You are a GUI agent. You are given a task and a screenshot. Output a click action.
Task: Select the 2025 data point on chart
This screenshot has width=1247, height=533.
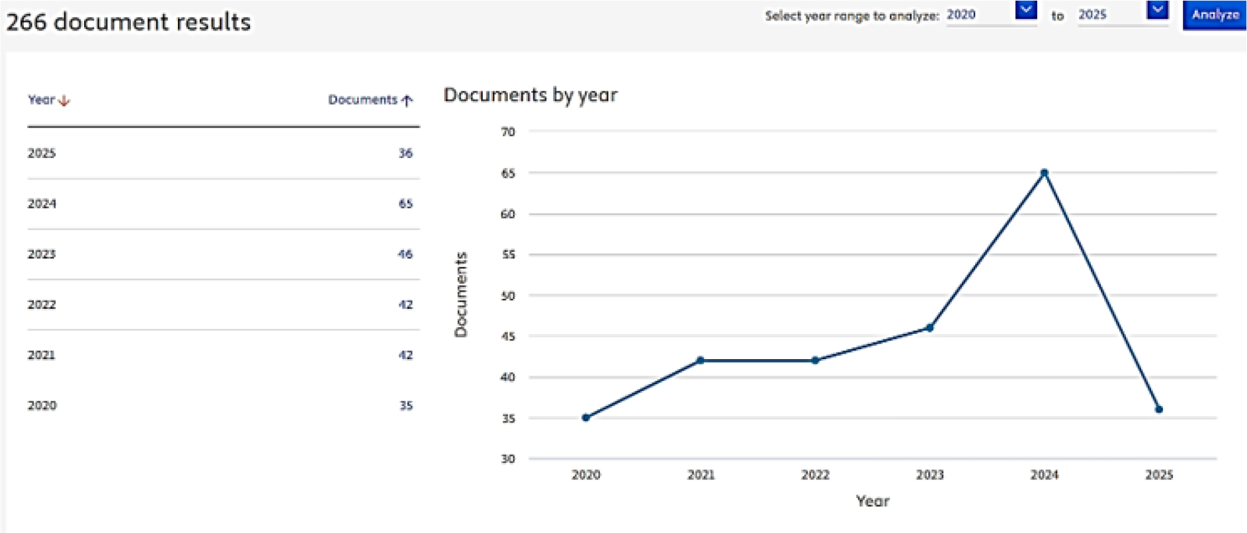tap(1159, 409)
